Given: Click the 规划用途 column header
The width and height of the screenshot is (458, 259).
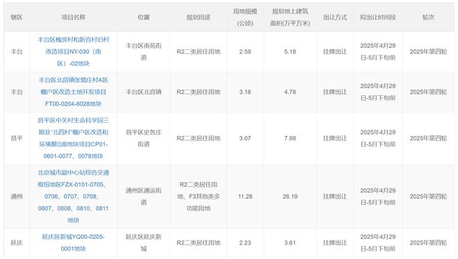Looking at the screenshot, I should pos(198,17).
